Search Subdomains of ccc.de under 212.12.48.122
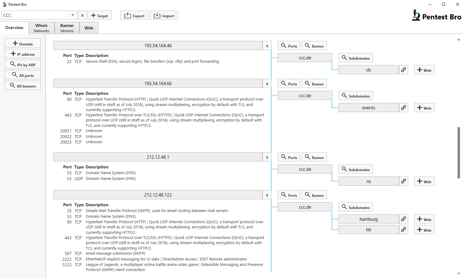This screenshot has width=463, height=278. [x=356, y=207]
